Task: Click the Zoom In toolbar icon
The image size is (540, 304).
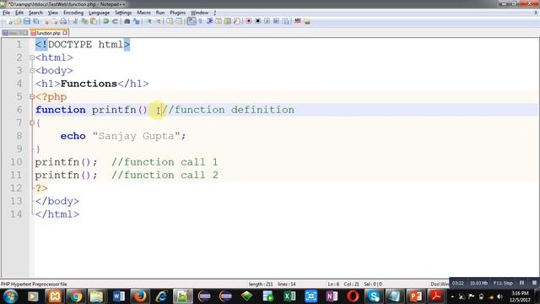Action: pyautogui.click(x=149, y=21)
